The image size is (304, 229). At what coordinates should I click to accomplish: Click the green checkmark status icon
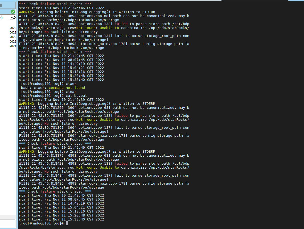[x=13, y=12]
